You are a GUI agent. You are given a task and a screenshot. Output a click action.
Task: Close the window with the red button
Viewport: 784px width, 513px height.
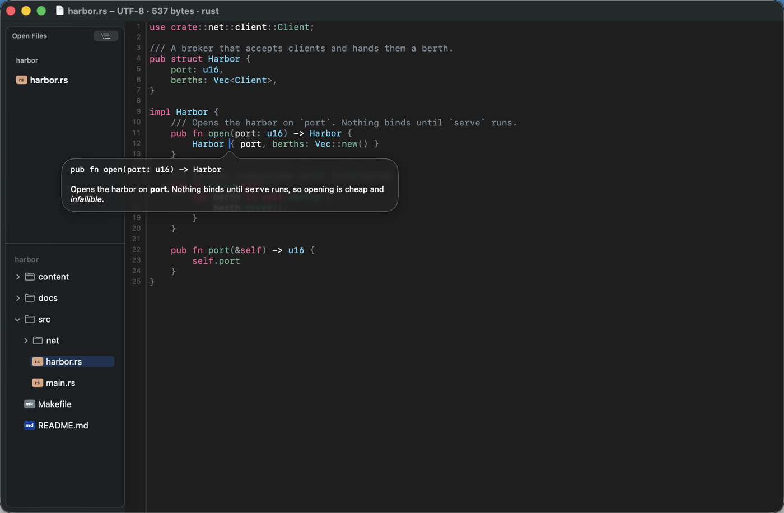tap(11, 11)
